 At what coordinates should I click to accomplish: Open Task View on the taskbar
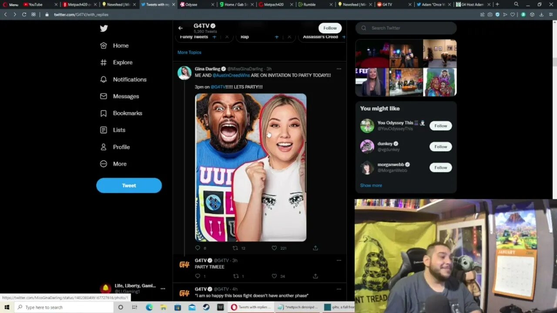[x=135, y=307]
